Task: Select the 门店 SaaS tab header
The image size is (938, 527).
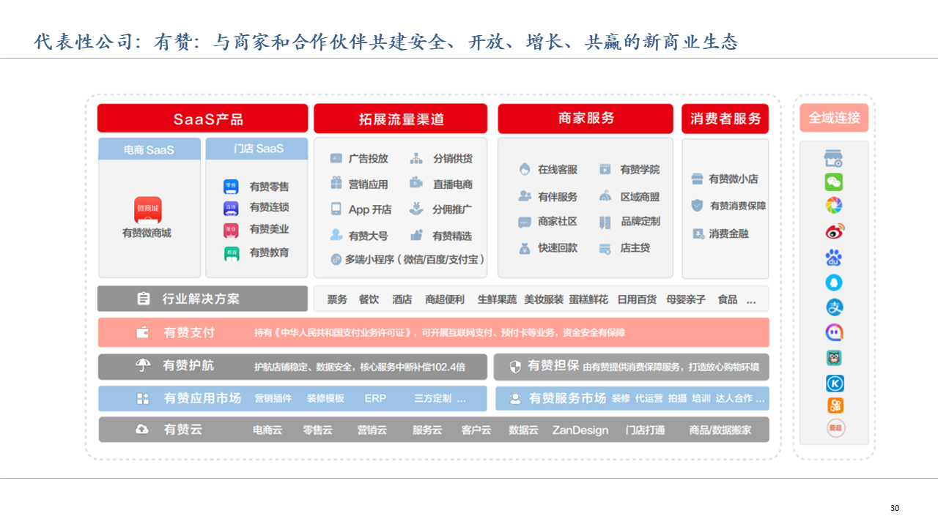Action: [x=257, y=149]
